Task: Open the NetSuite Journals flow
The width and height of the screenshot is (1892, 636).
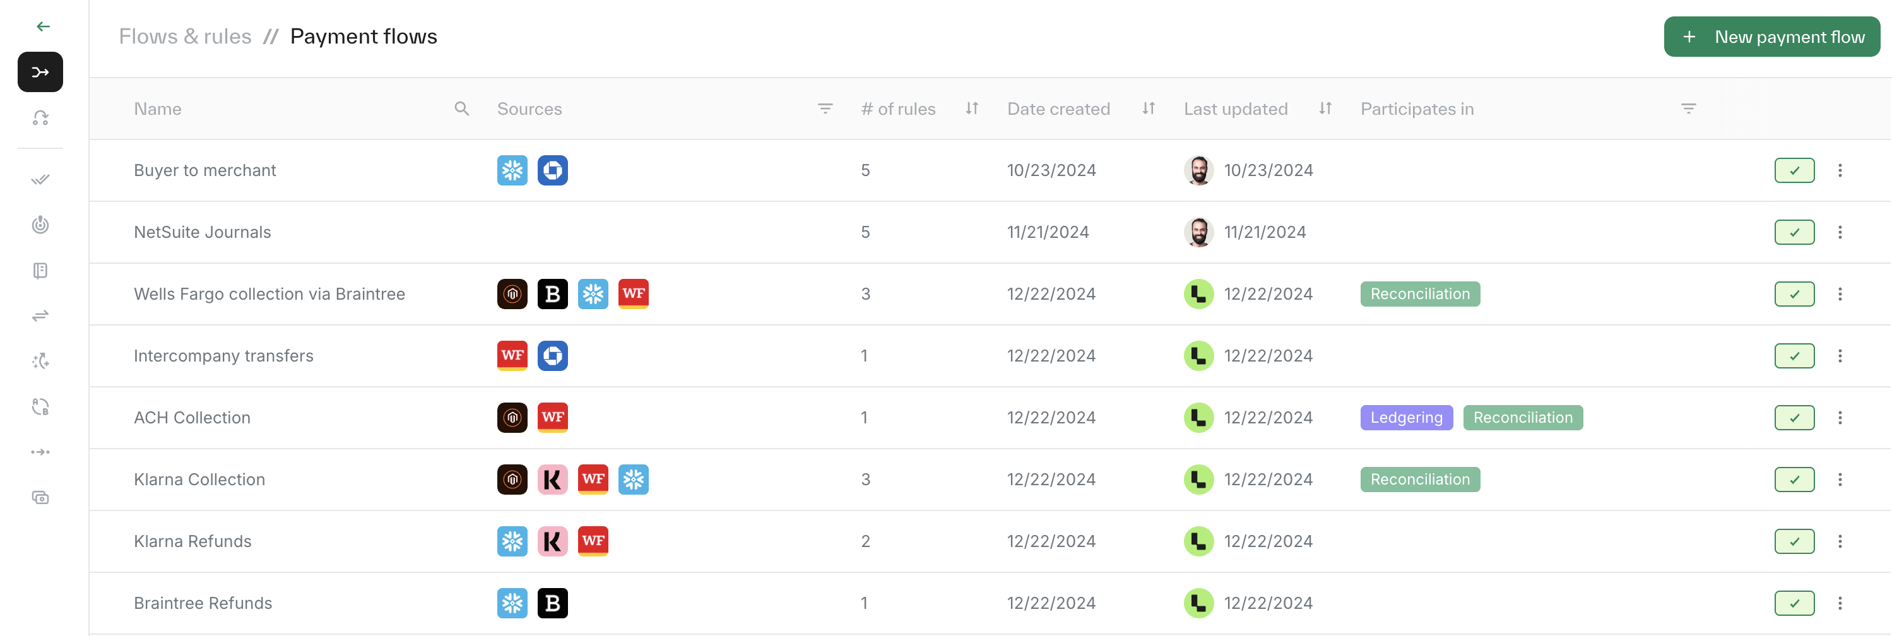Action: (202, 232)
